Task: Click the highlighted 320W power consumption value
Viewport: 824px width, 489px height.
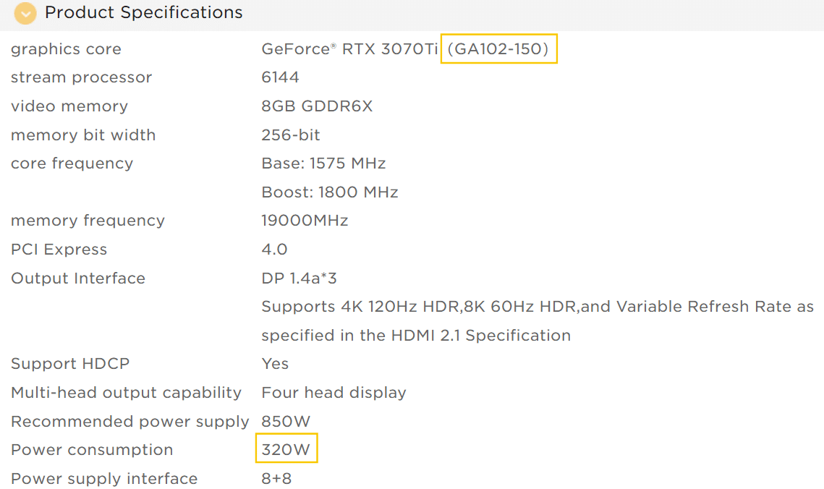Action: [286, 450]
